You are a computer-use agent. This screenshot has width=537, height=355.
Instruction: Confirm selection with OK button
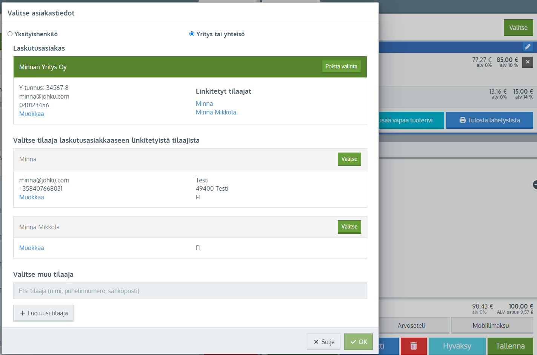coord(359,342)
